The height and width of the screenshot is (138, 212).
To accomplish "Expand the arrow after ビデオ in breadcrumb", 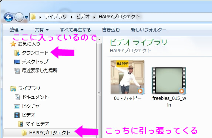I will coord(94,17).
